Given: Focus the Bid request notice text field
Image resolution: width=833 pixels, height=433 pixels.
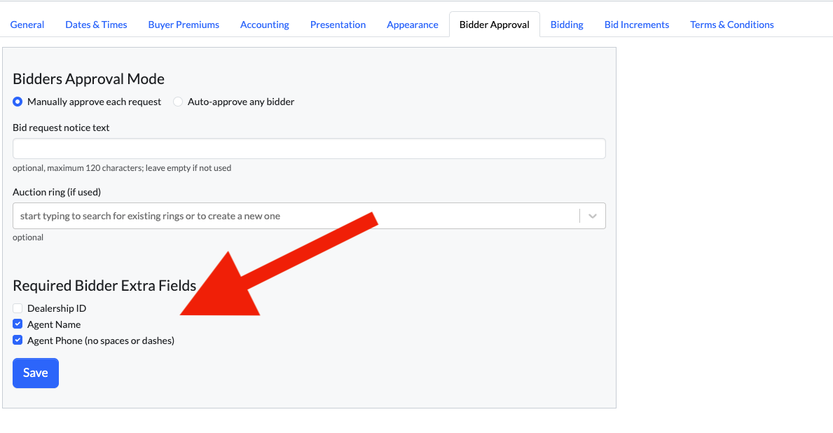Looking at the screenshot, I should coord(309,149).
